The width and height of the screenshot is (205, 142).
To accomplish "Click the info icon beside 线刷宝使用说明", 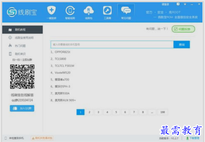I will click(10, 37).
